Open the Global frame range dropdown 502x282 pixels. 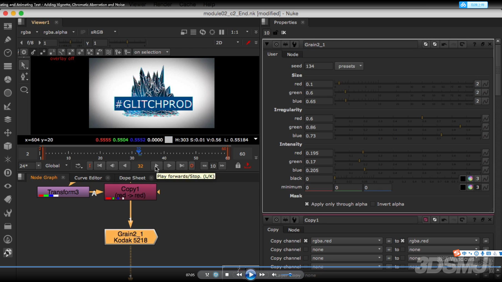coord(56,166)
